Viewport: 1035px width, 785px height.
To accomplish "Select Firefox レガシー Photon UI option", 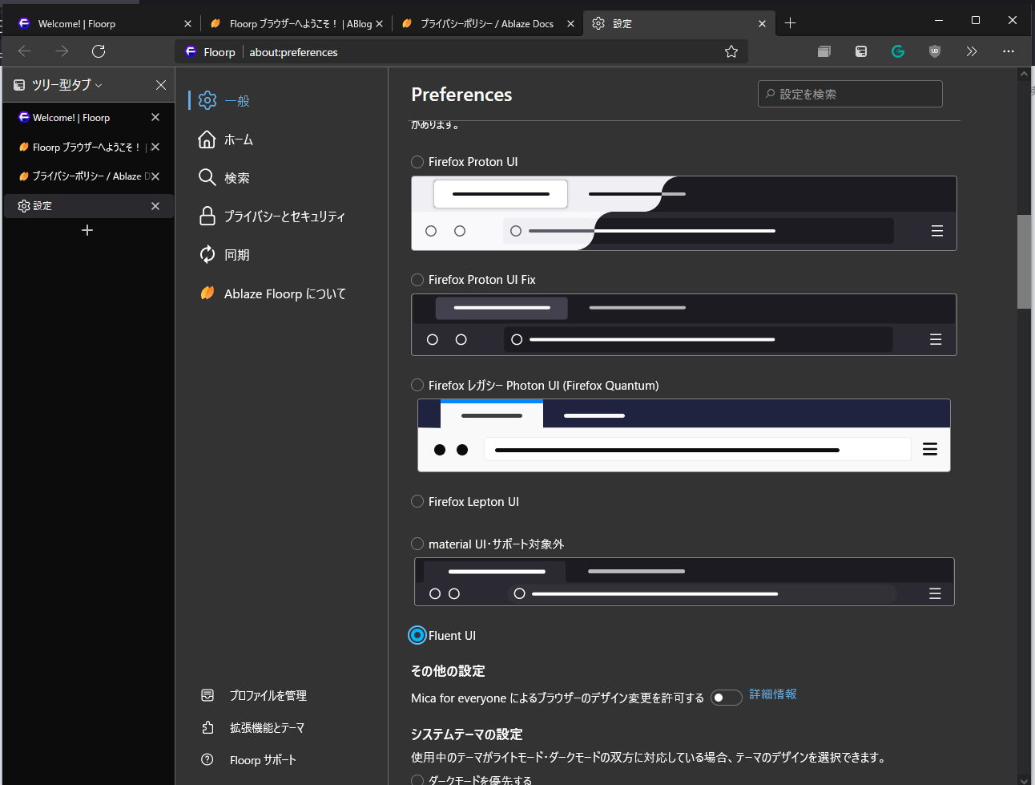I will [417, 386].
